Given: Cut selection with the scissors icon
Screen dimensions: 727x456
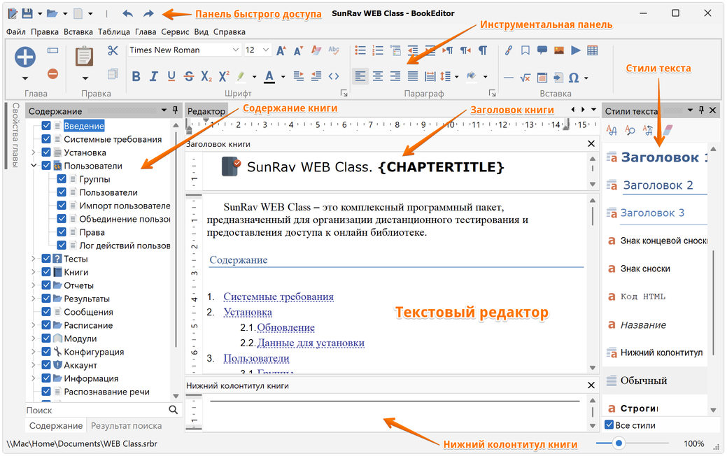Looking at the screenshot, I should click(x=113, y=50).
